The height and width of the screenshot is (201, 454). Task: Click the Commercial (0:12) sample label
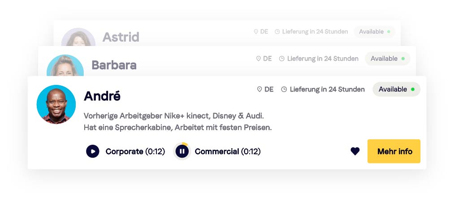(228, 151)
